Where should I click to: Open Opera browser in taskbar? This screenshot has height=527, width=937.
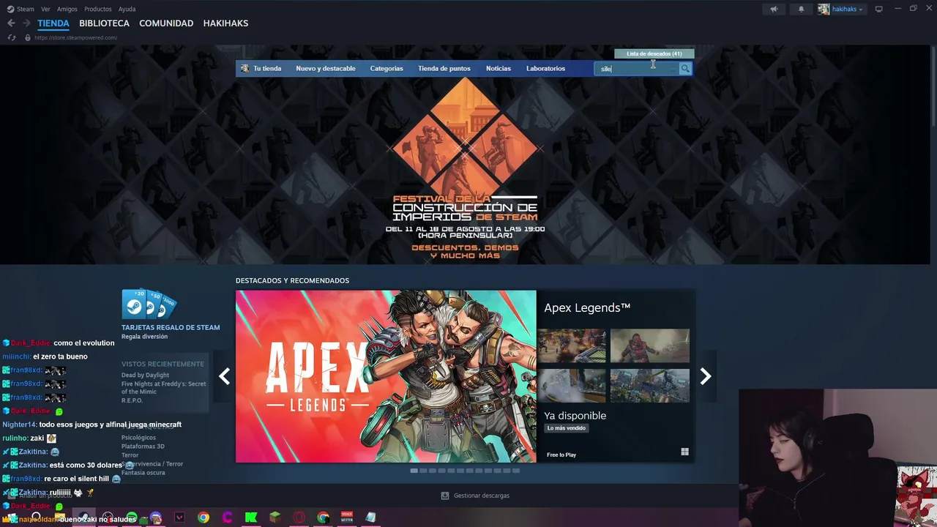pos(299,517)
